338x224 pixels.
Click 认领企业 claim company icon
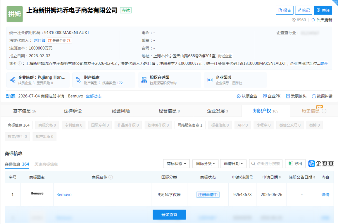238,96
